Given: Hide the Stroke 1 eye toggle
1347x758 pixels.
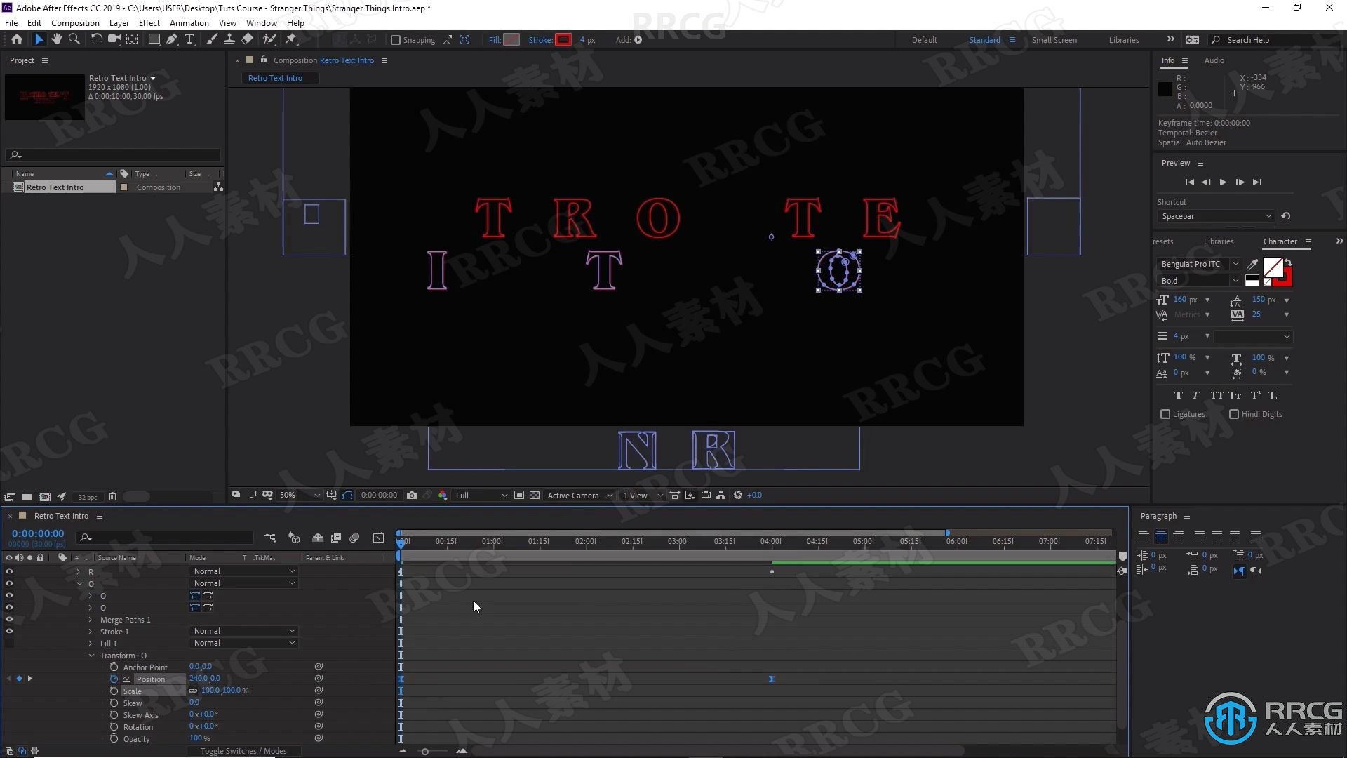Looking at the screenshot, I should pos(9,631).
